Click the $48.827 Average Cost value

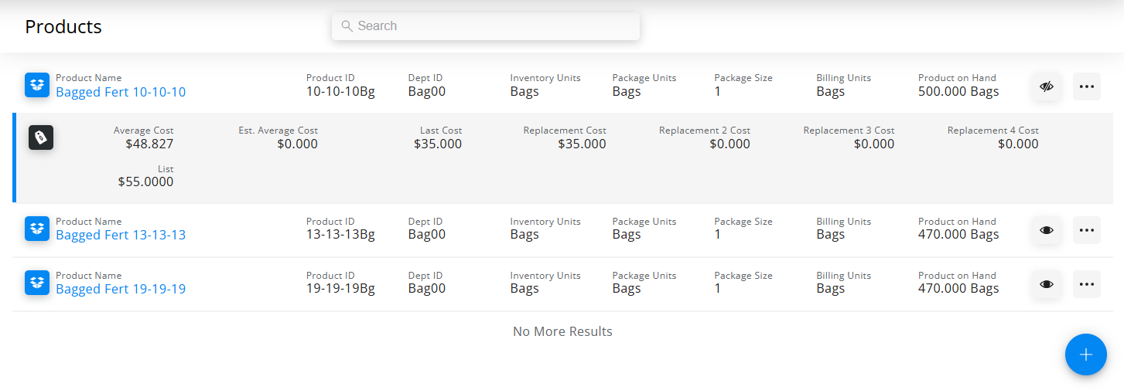(149, 144)
